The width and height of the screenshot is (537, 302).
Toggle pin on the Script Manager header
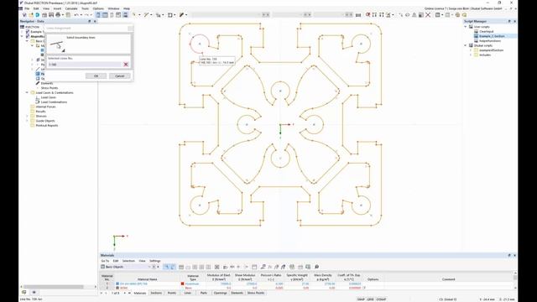509,21
